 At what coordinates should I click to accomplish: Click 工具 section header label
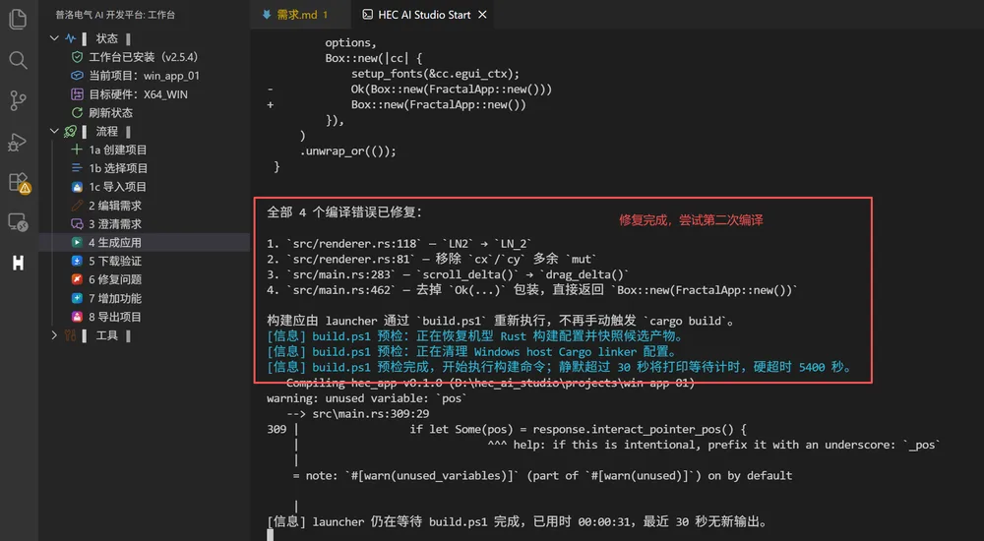point(106,335)
